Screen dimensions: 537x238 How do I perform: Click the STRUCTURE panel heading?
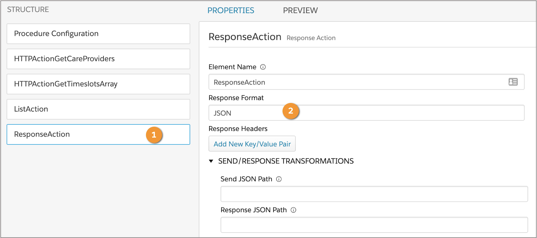pos(28,10)
